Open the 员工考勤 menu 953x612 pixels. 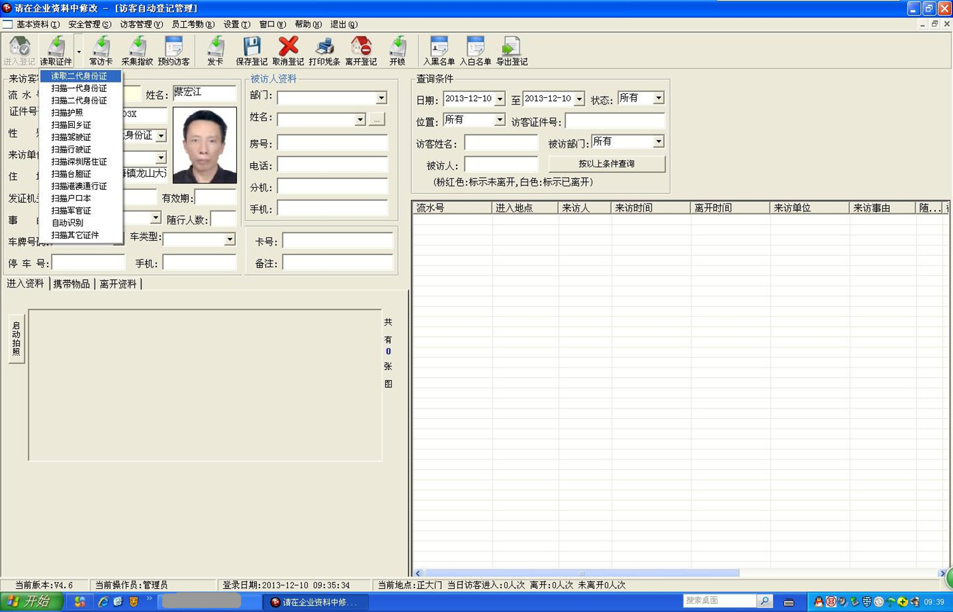(x=193, y=24)
